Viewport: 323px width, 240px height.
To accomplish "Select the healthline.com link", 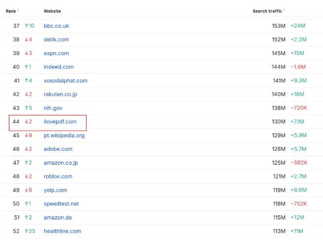I will [63, 231].
